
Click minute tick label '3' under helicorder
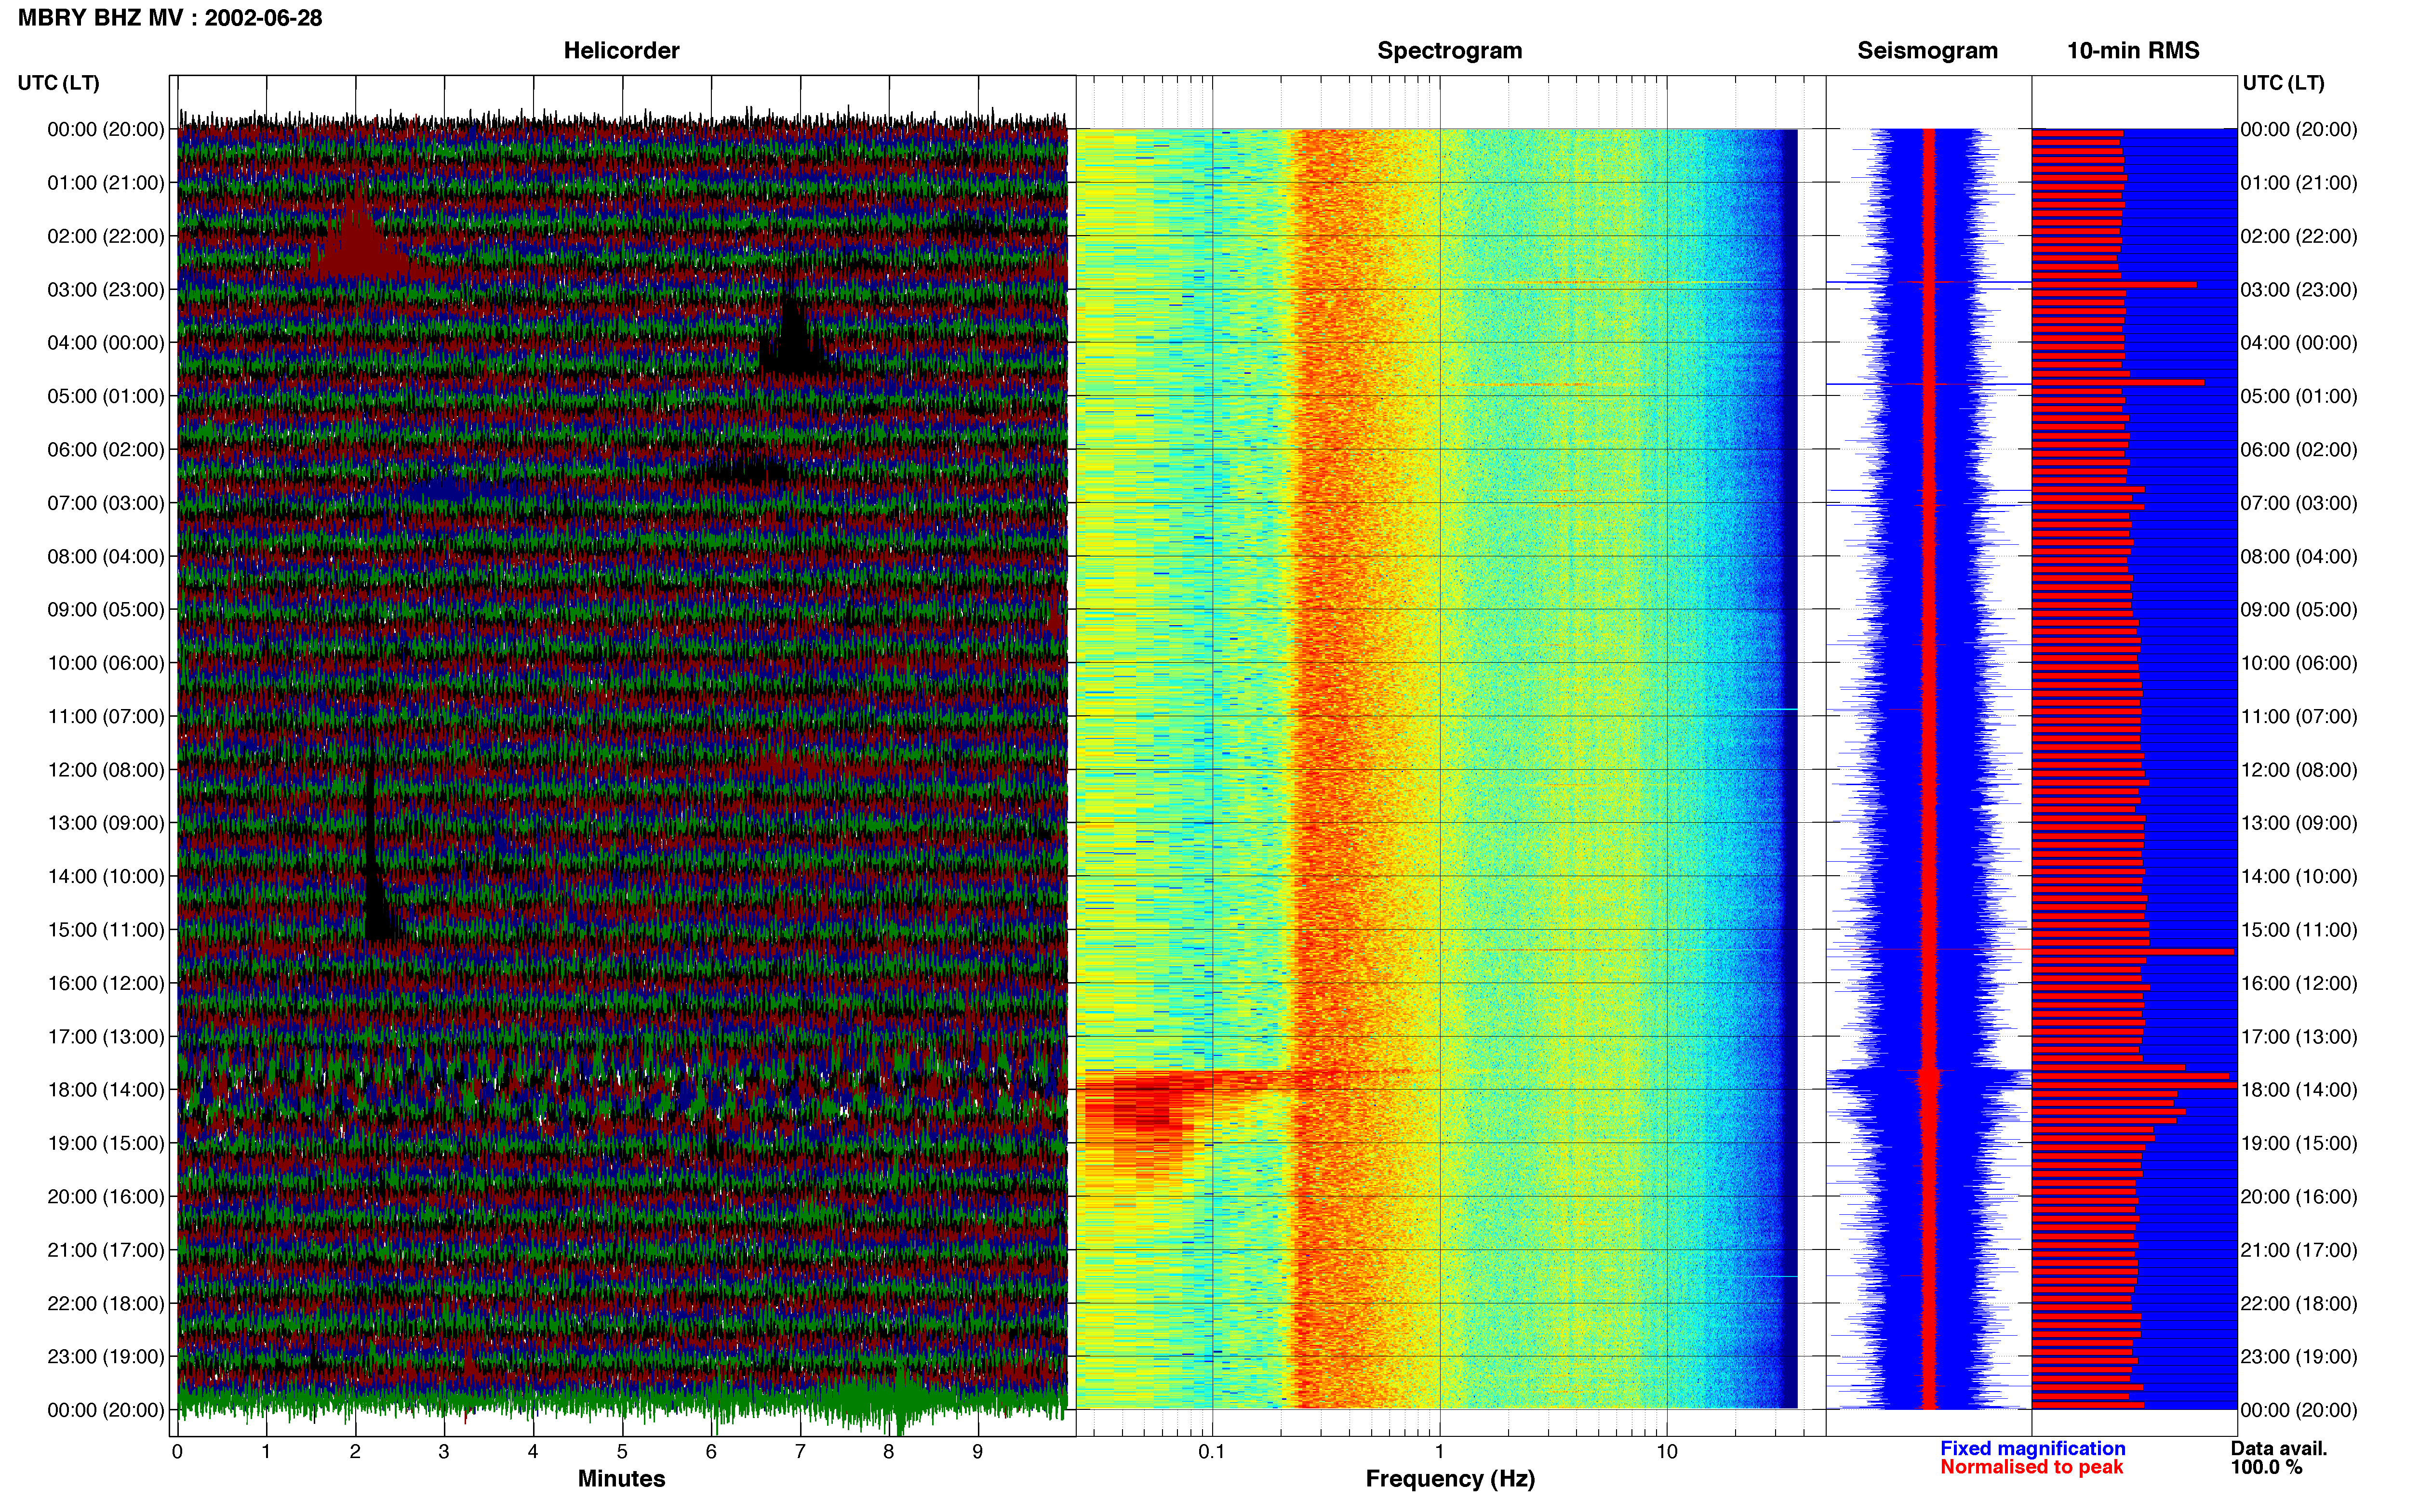coord(444,1452)
